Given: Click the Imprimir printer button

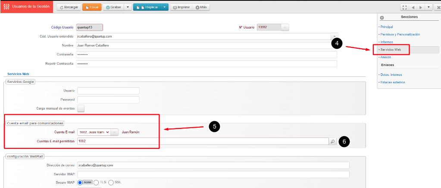Looking at the screenshot, I should coord(181,7).
